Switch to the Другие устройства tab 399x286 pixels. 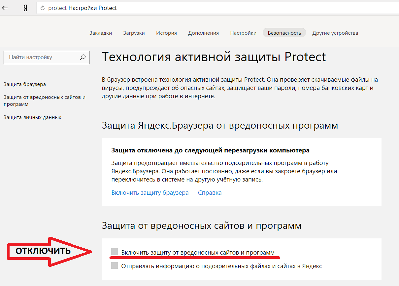tap(335, 33)
